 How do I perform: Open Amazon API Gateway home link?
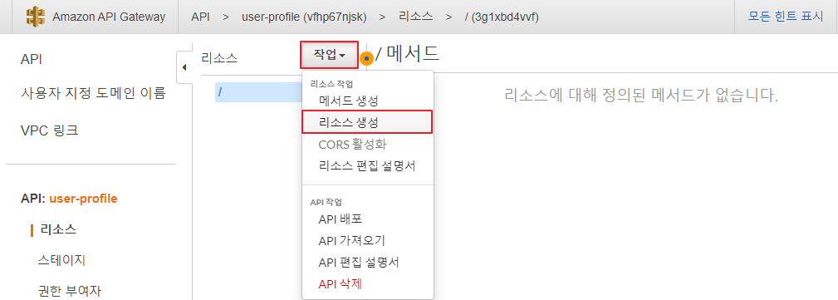tap(109, 17)
